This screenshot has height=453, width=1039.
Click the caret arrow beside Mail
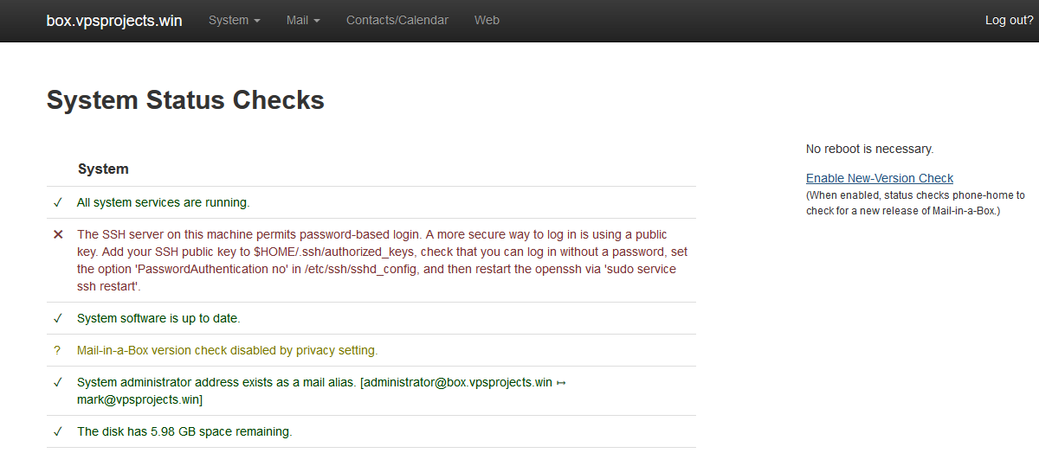tap(317, 21)
